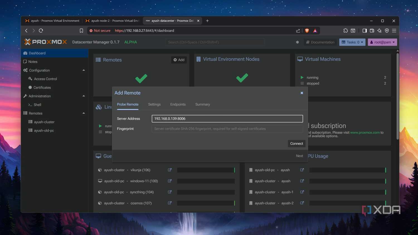
Task: Switch to the Settings tab
Action: [x=154, y=104]
